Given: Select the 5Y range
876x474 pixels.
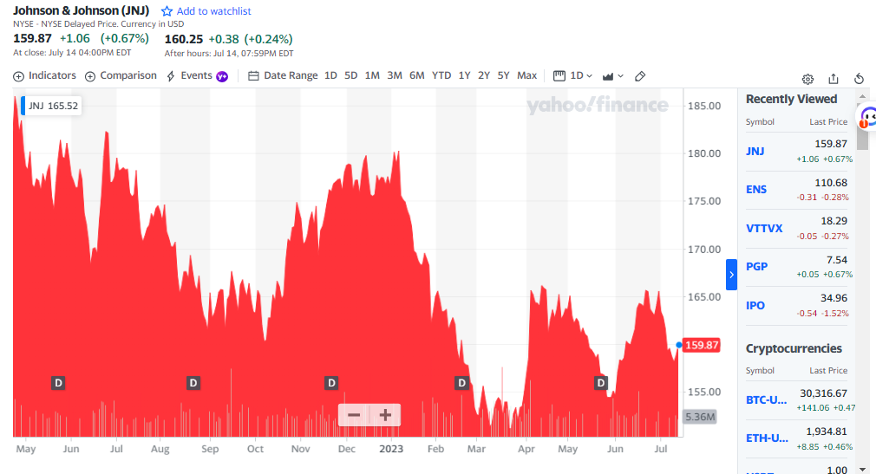Looking at the screenshot, I should point(503,75).
